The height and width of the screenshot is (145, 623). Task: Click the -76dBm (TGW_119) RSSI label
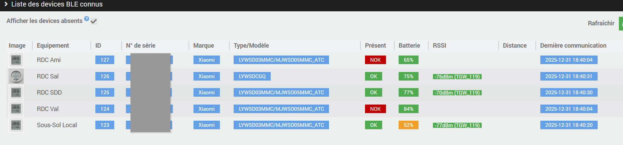tap(457, 77)
